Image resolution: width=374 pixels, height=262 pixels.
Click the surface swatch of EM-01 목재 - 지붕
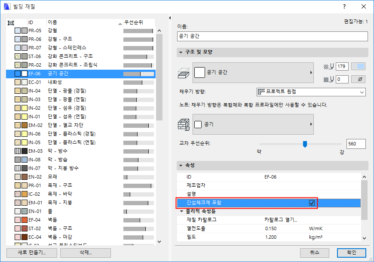[25, 203]
